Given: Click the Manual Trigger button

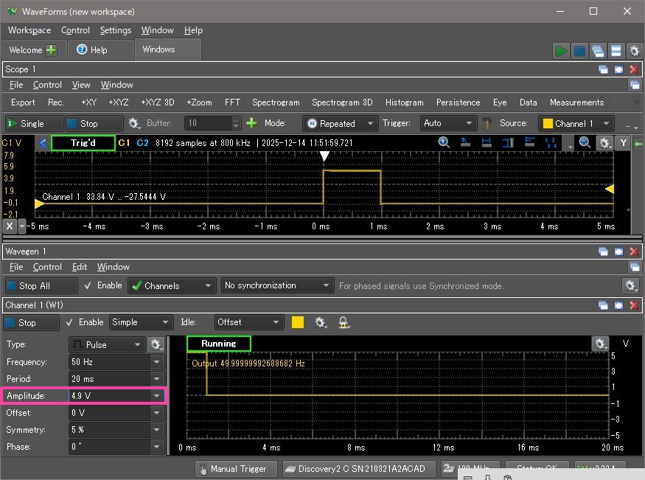Looking at the screenshot, I should pos(235,468).
